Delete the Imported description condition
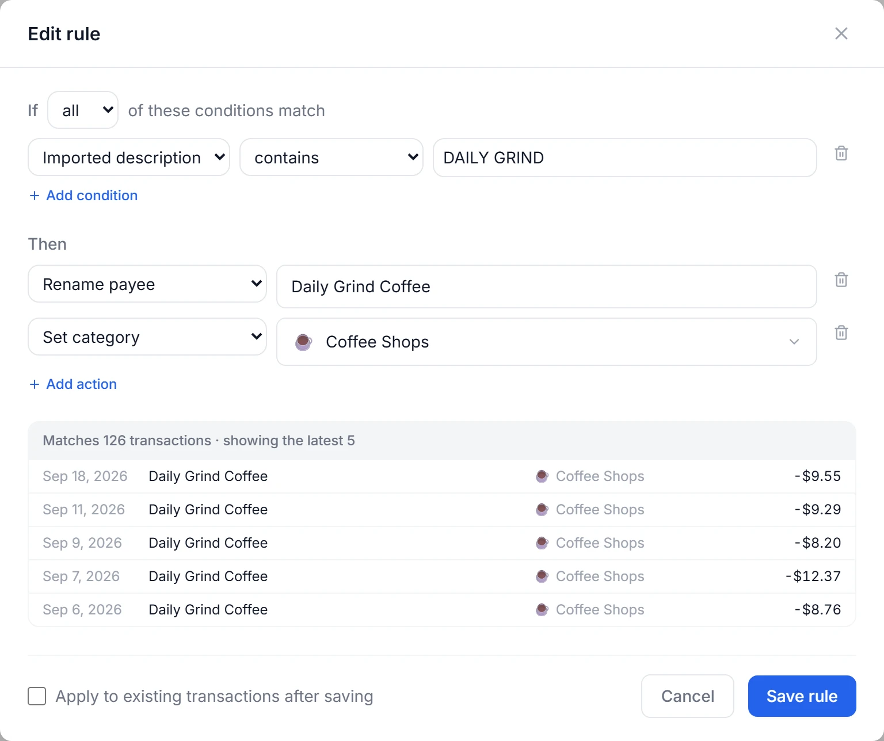Viewport: 884px width, 741px height. (841, 154)
